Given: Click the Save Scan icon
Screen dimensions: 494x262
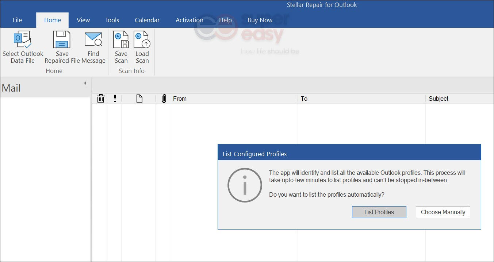Looking at the screenshot, I should point(121,39).
